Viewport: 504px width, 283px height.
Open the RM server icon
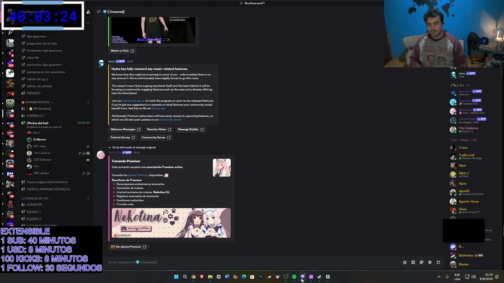(x=10, y=173)
